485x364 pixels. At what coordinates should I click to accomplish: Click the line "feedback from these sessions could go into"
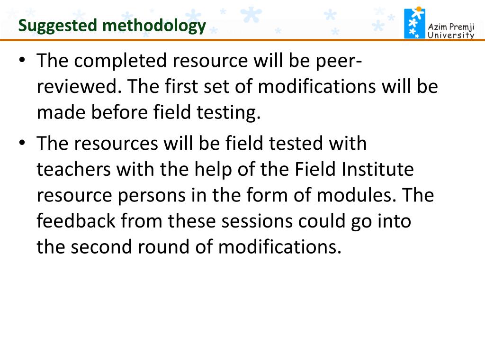coord(224,221)
